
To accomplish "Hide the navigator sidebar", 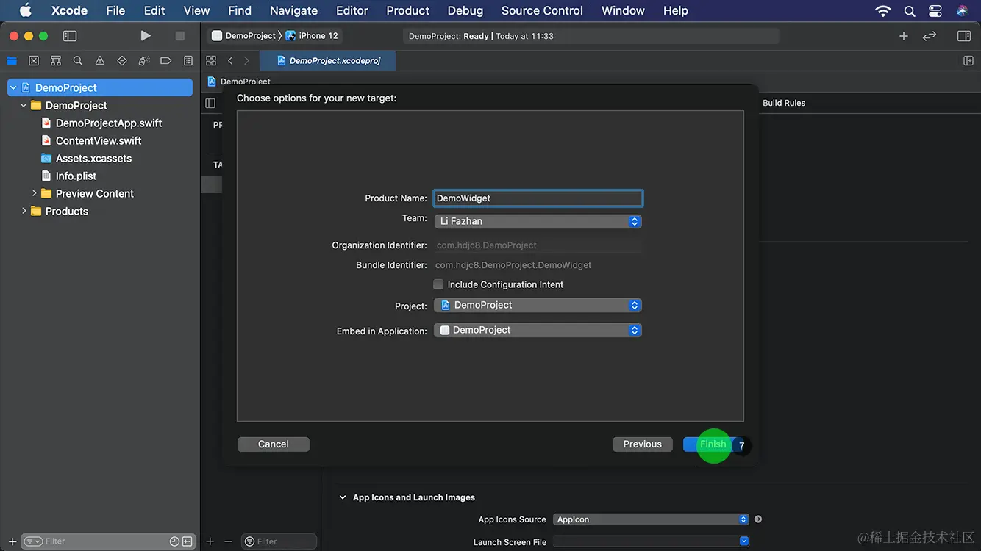I will (70, 35).
